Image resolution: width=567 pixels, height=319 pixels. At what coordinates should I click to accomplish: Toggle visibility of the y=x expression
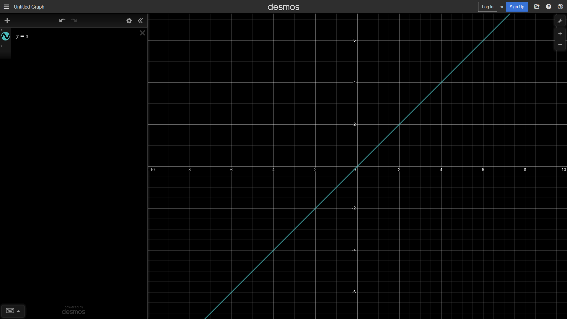pos(6,36)
